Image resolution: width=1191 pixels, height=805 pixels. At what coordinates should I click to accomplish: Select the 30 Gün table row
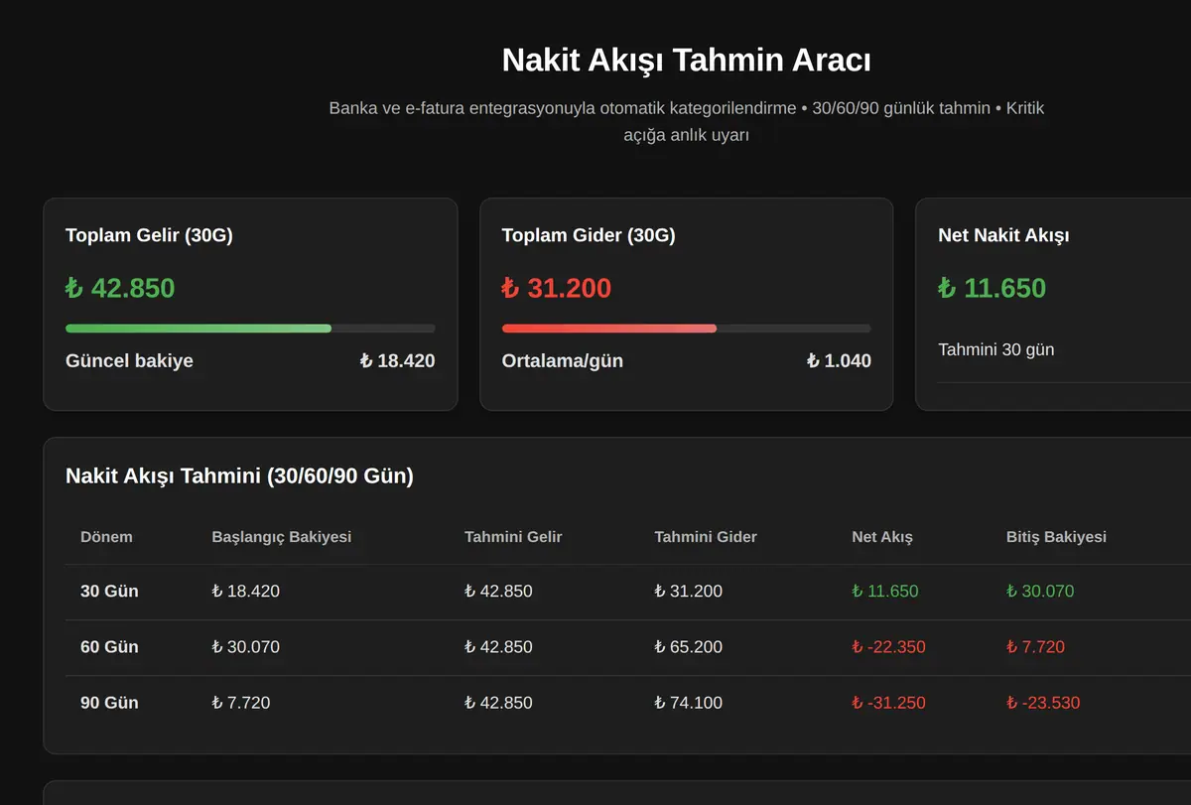(628, 592)
